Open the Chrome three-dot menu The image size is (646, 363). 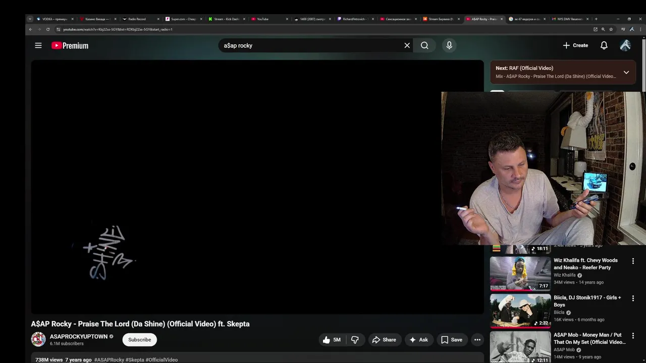coord(640,29)
